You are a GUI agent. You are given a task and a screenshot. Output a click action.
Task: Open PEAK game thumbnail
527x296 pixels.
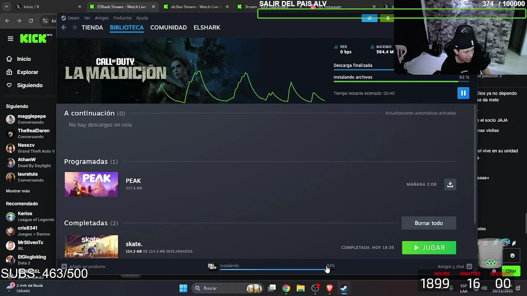(91, 184)
